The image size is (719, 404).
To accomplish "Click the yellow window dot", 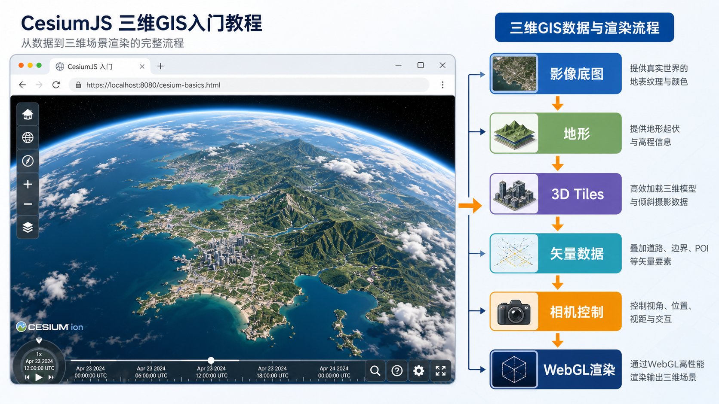I will coord(30,65).
